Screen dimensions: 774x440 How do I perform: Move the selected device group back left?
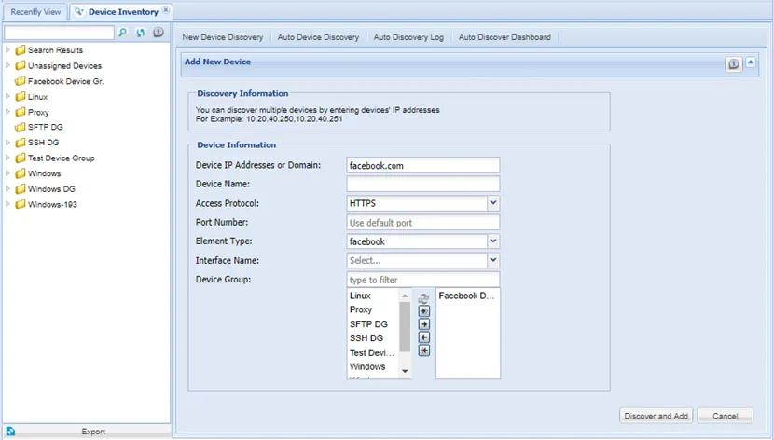click(424, 337)
